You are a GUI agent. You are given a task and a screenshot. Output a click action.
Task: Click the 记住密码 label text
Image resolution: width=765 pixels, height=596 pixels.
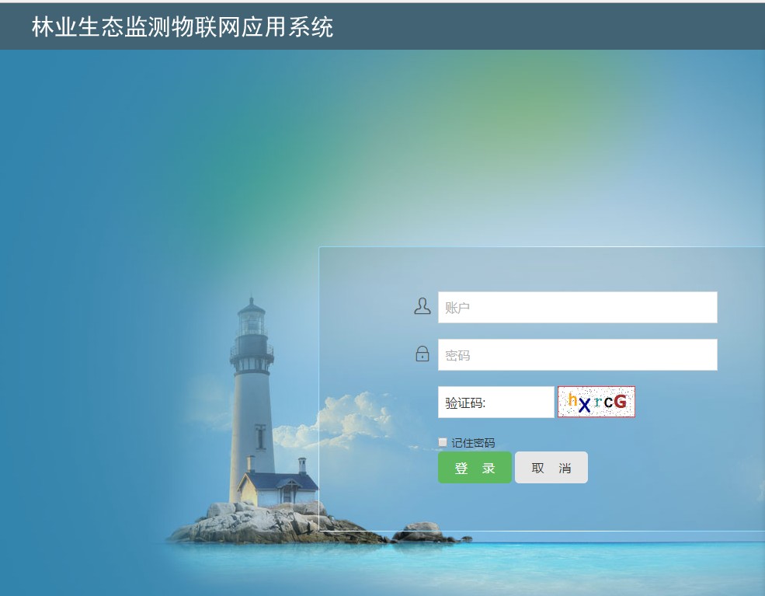[473, 443]
